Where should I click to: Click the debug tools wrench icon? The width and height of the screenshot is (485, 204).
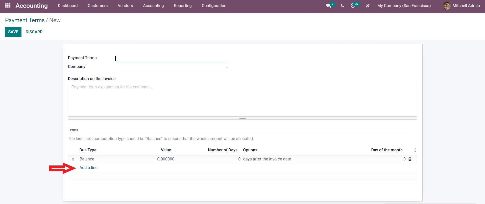click(x=368, y=6)
